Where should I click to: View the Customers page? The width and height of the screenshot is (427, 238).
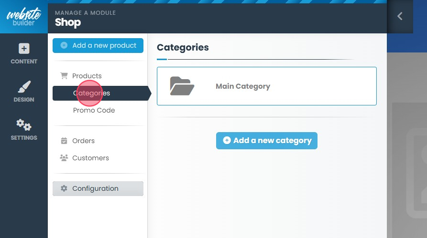[x=90, y=158]
